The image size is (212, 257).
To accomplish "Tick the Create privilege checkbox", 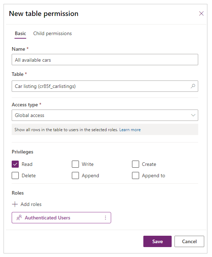I will [x=136, y=164].
